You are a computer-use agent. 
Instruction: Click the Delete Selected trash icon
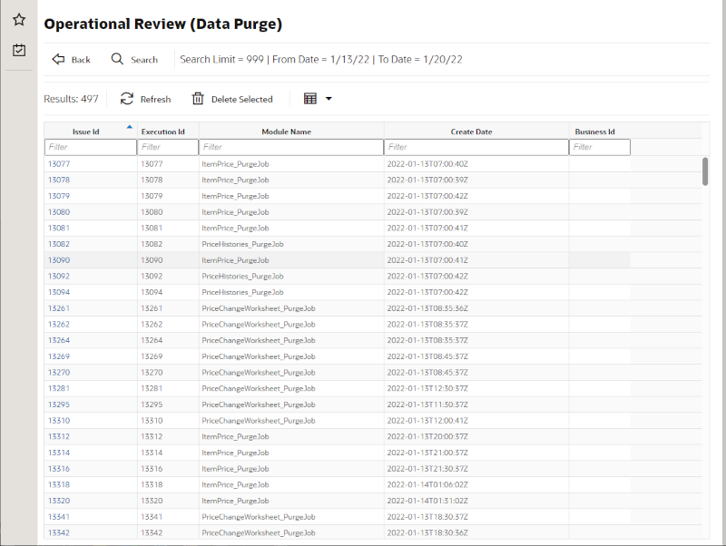pyautogui.click(x=198, y=99)
